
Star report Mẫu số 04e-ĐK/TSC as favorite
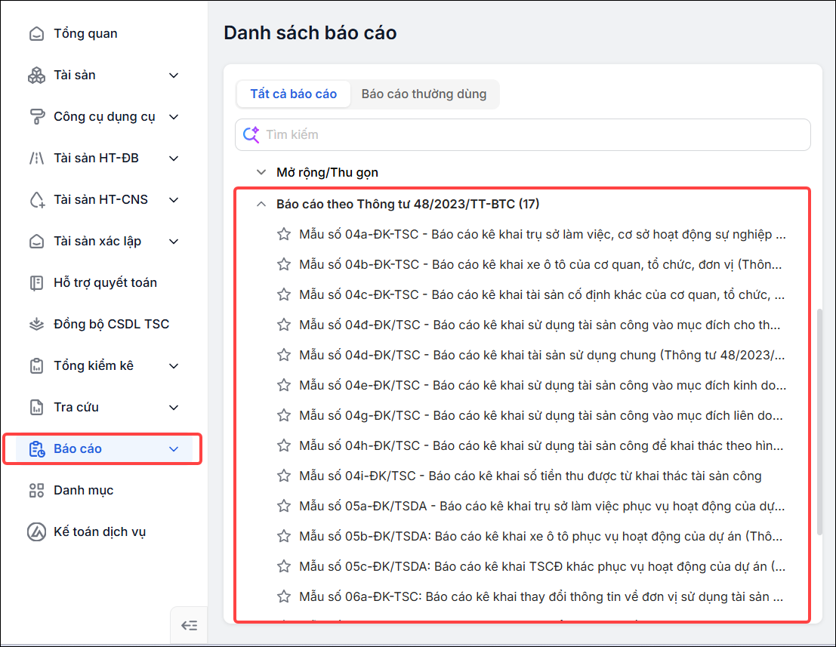pyautogui.click(x=284, y=385)
